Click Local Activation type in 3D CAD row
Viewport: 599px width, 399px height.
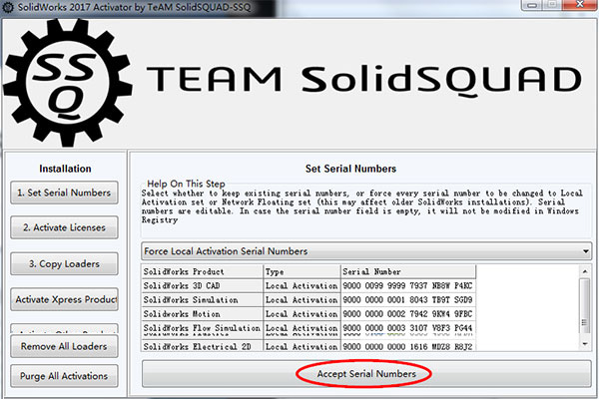tap(301, 286)
